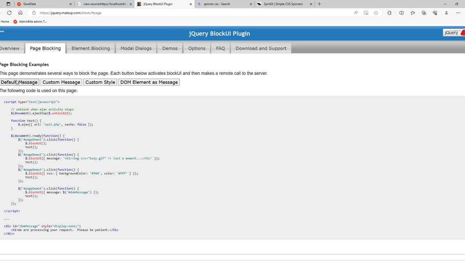Click the div id="domMessage" code line

pyautogui.click(x=43, y=226)
